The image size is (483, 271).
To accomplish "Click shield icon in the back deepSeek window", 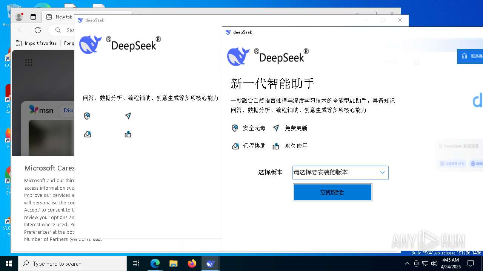I will pyautogui.click(x=87, y=116).
